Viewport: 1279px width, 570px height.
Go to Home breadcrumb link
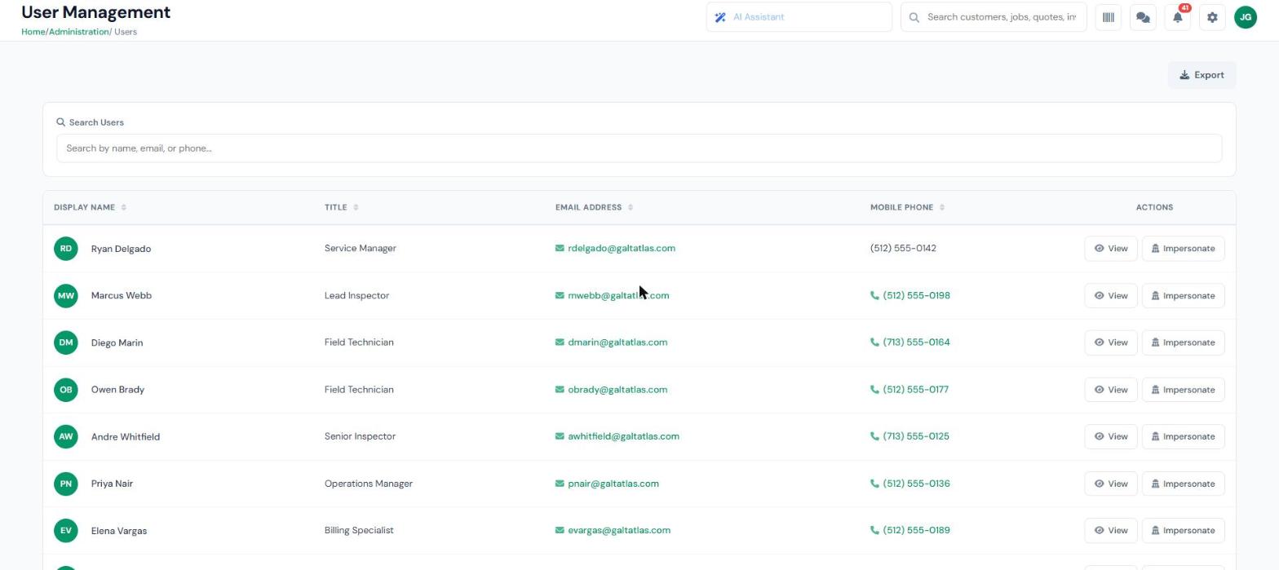click(x=33, y=32)
